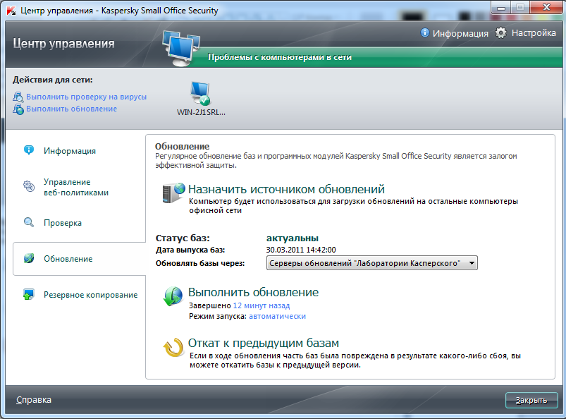Screen dimensions: 566x419
Task: Click the Выполнить обновление heading in the main panel
Action: (254, 292)
